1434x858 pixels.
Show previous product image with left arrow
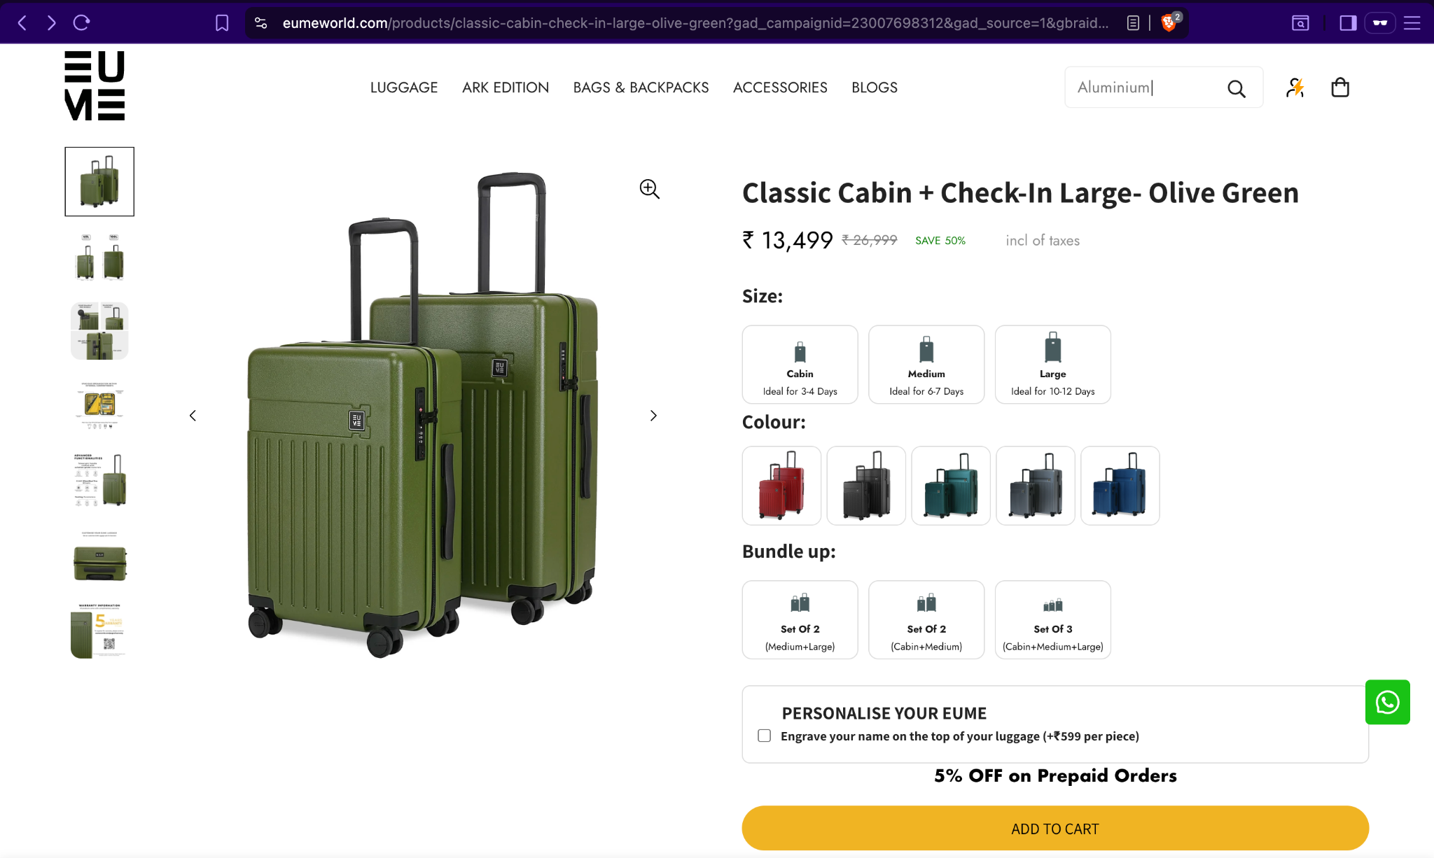point(193,416)
